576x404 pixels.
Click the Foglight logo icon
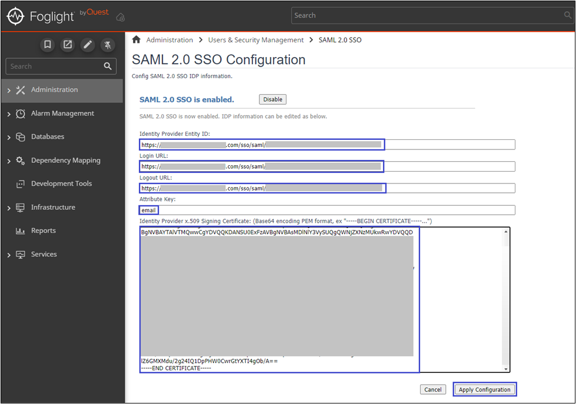[x=15, y=16]
